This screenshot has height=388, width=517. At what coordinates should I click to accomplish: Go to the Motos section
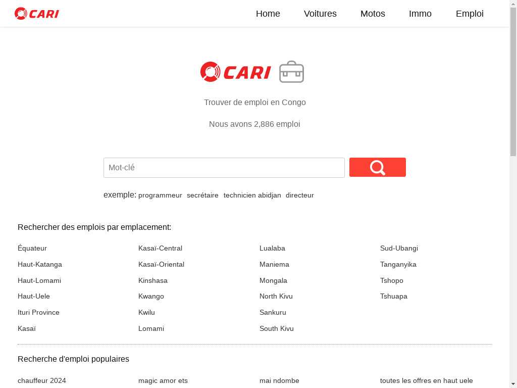point(373,14)
